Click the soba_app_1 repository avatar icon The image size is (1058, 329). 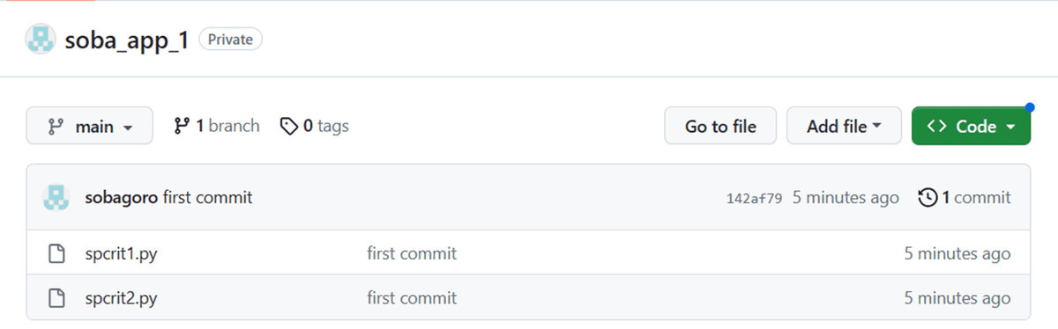(x=39, y=40)
